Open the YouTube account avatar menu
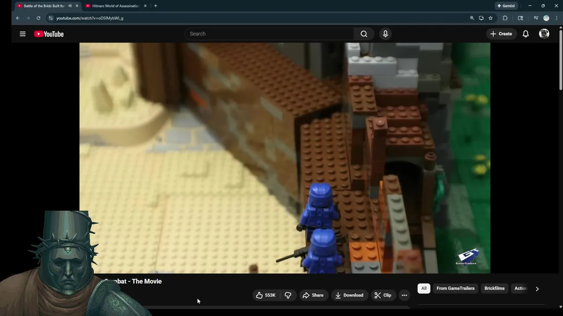 [x=544, y=34]
